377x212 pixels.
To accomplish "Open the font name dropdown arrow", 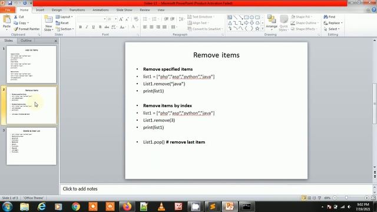I will click(x=105, y=19).
